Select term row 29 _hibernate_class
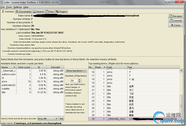Viewport: 186px width, 126px height. point(134,119)
